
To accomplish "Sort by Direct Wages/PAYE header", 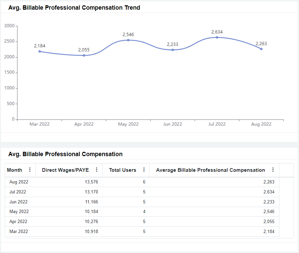I will pyautogui.click(x=65, y=170).
